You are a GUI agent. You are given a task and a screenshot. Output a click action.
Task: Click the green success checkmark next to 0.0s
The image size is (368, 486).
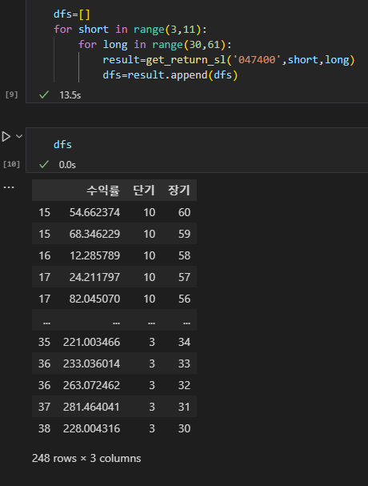44,164
